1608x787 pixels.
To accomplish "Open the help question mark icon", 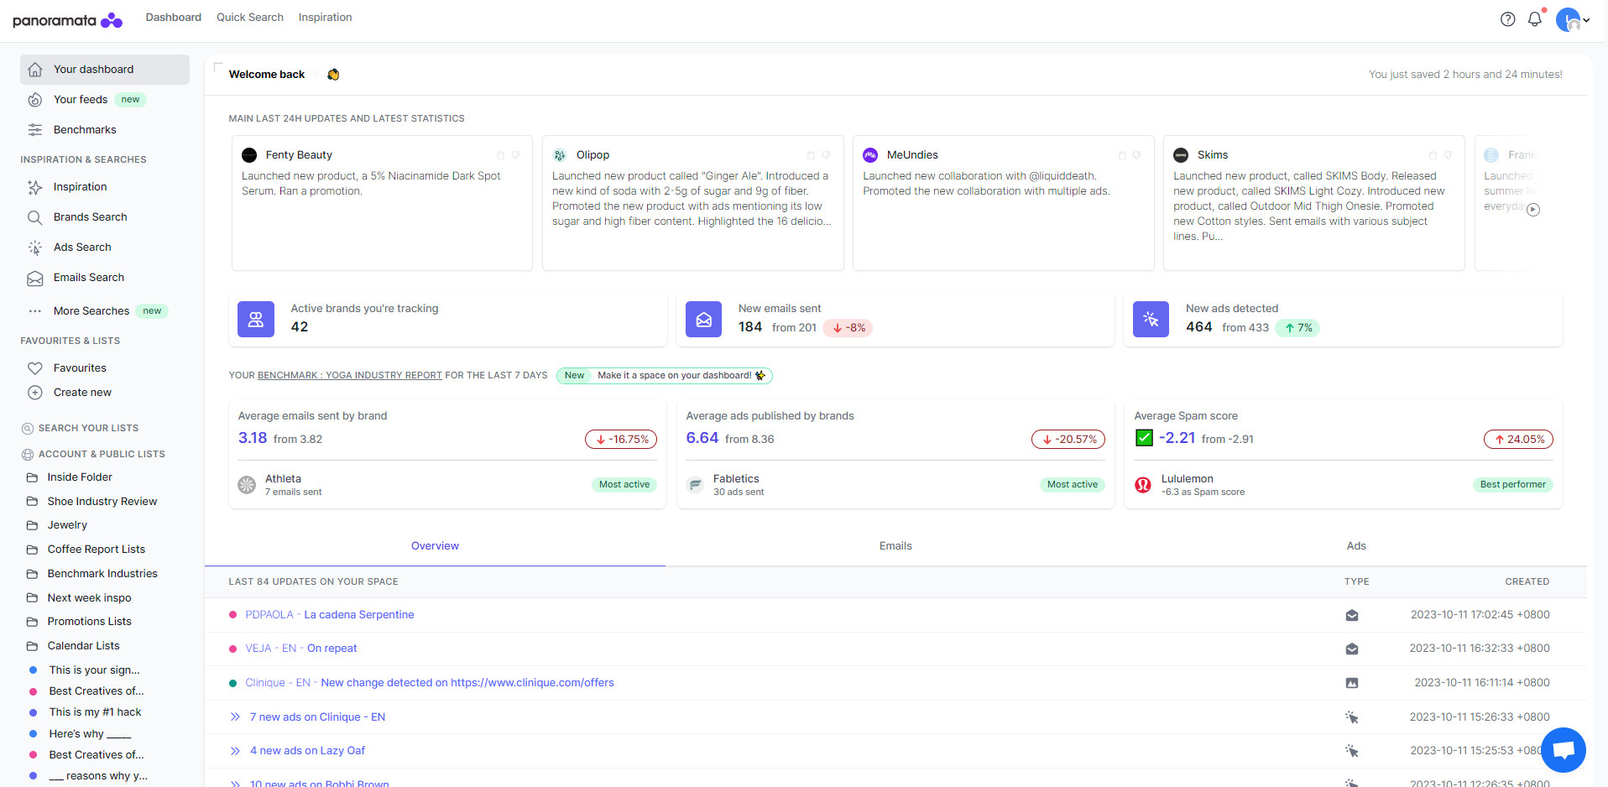I will [x=1507, y=19].
